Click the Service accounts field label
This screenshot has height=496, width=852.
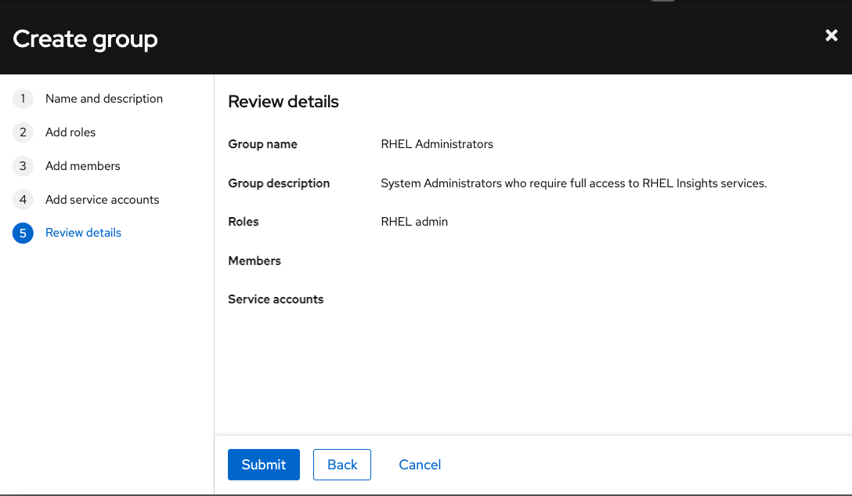click(x=276, y=299)
